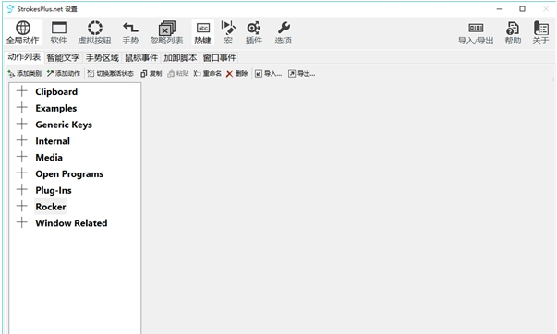Select the Generic Keys tree item
The width and height of the screenshot is (557, 334).
click(x=64, y=125)
